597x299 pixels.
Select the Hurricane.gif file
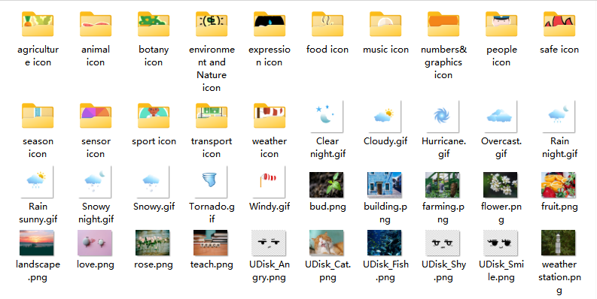tap(443, 116)
